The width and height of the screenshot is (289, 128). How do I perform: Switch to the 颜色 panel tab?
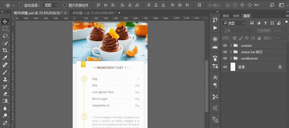click(226, 16)
